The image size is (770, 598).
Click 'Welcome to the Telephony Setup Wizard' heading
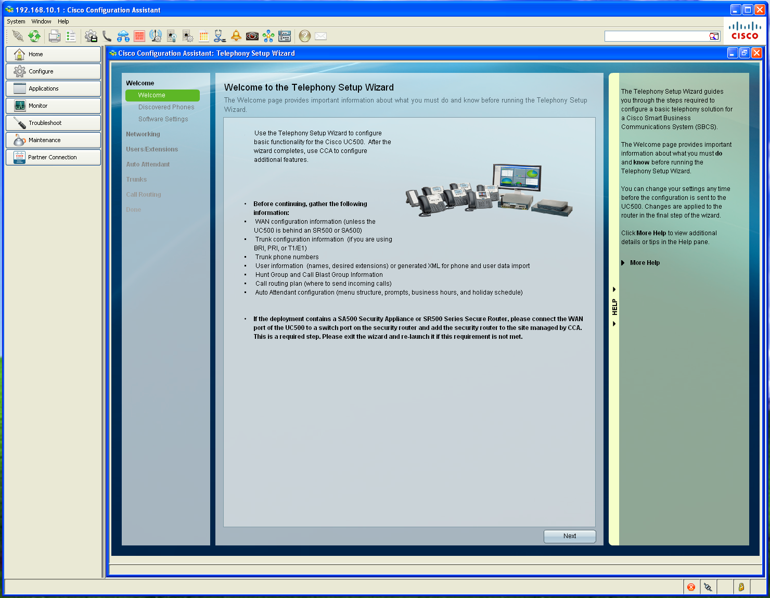pos(309,87)
